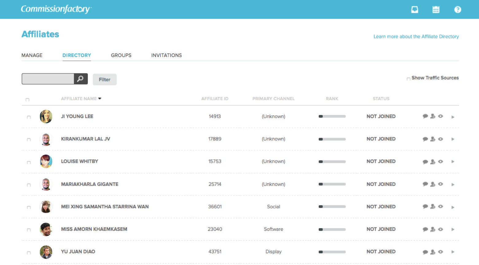View Louise Whitby using eye icon
The width and height of the screenshot is (479, 265).
[x=441, y=161]
